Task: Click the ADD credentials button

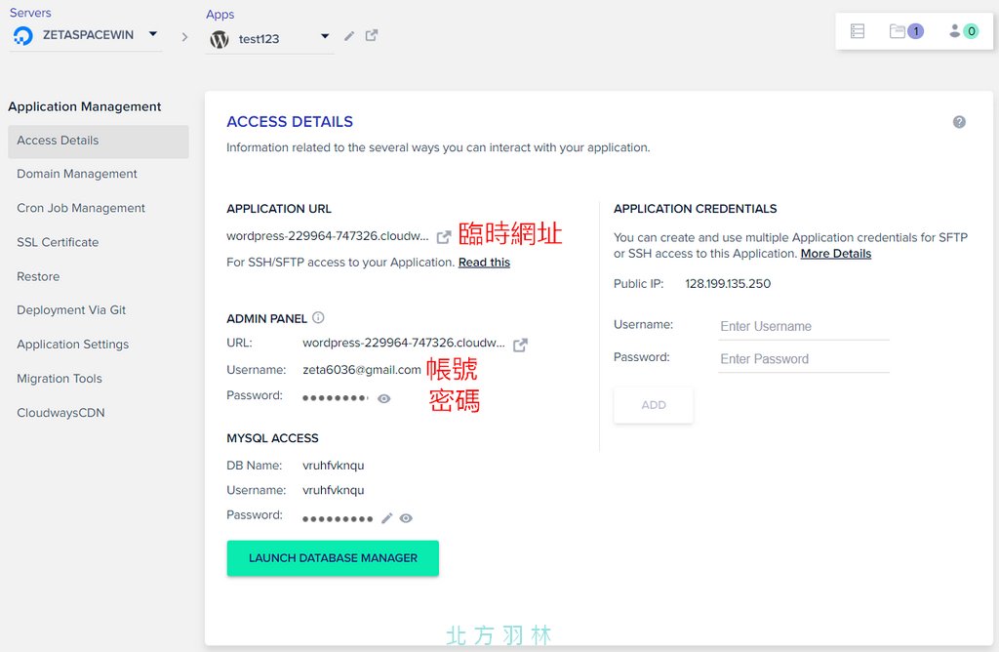Action: click(x=653, y=405)
